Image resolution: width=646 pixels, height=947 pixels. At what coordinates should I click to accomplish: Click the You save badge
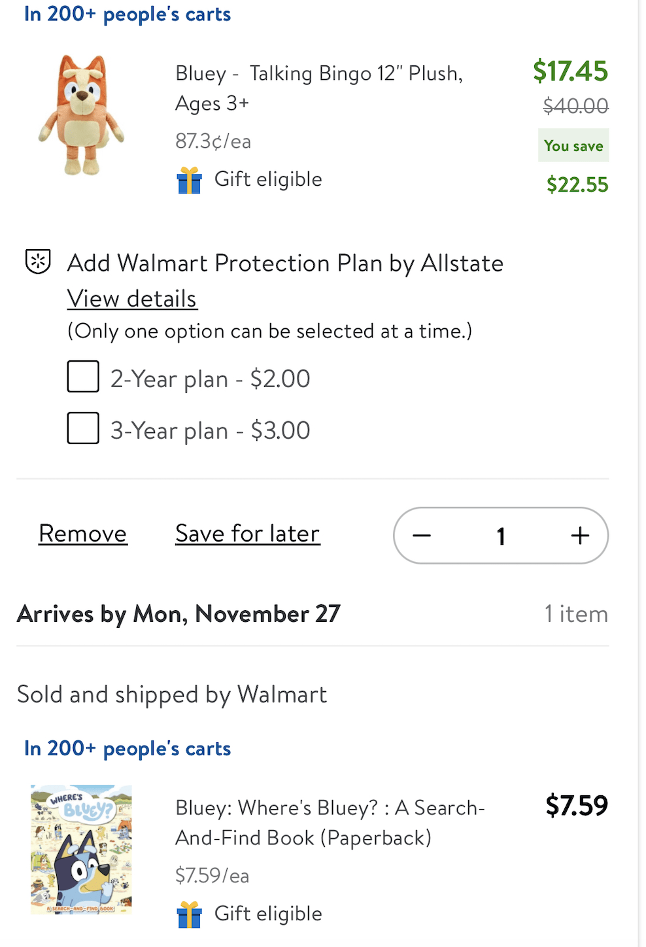pos(573,146)
